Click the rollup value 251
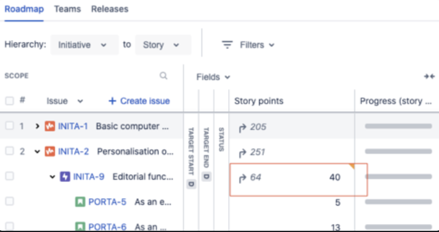Viewport: 439px width, 232px height. coord(258,152)
